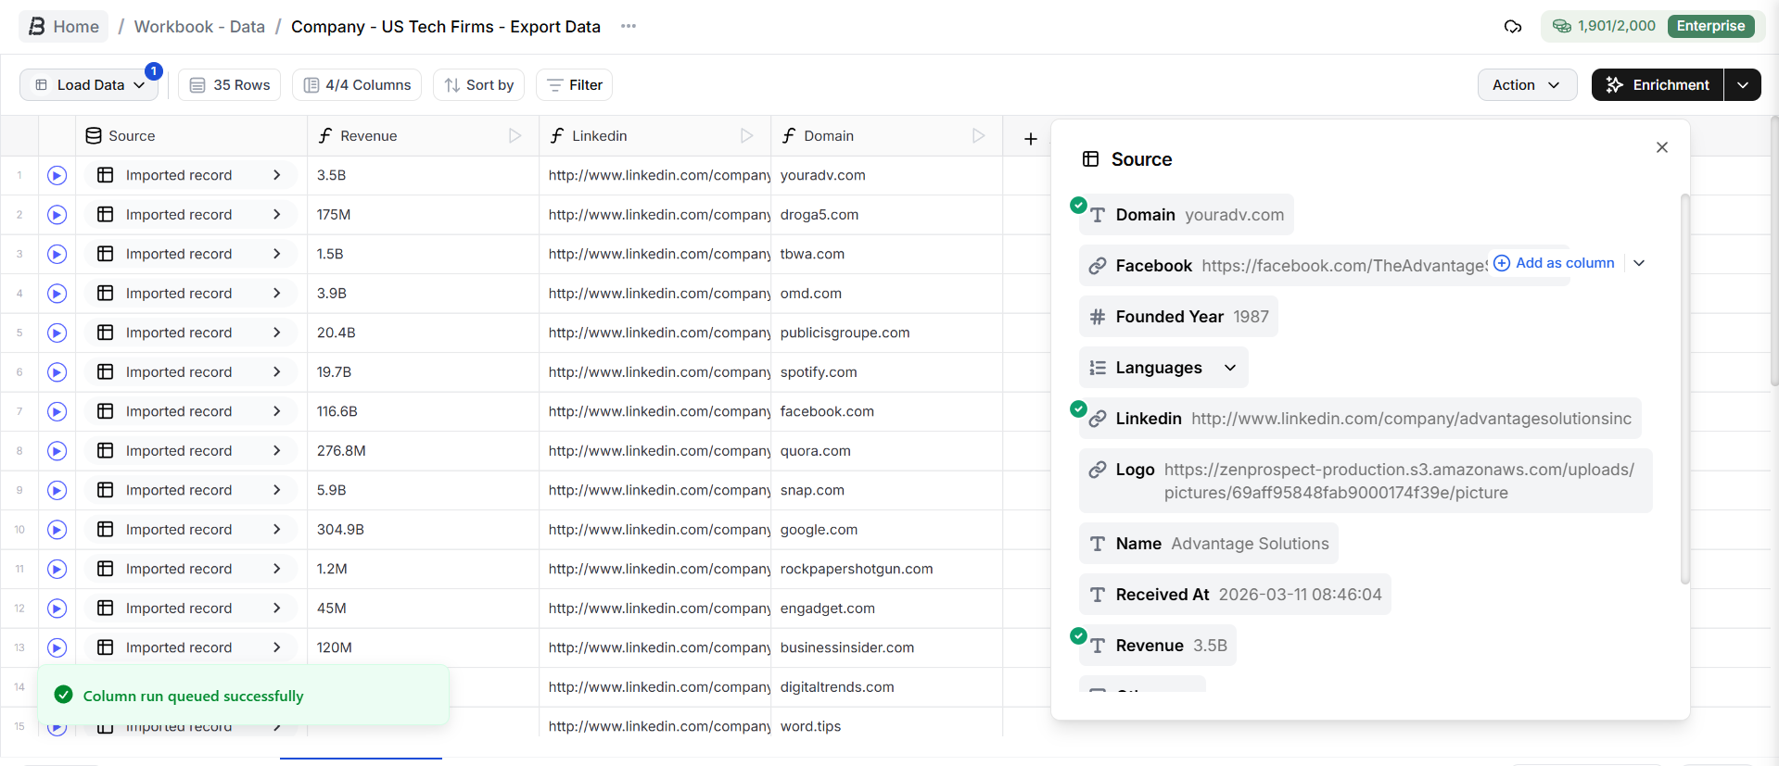The height and width of the screenshot is (766, 1779).
Task: Click the 35 Rows button
Action: (230, 85)
